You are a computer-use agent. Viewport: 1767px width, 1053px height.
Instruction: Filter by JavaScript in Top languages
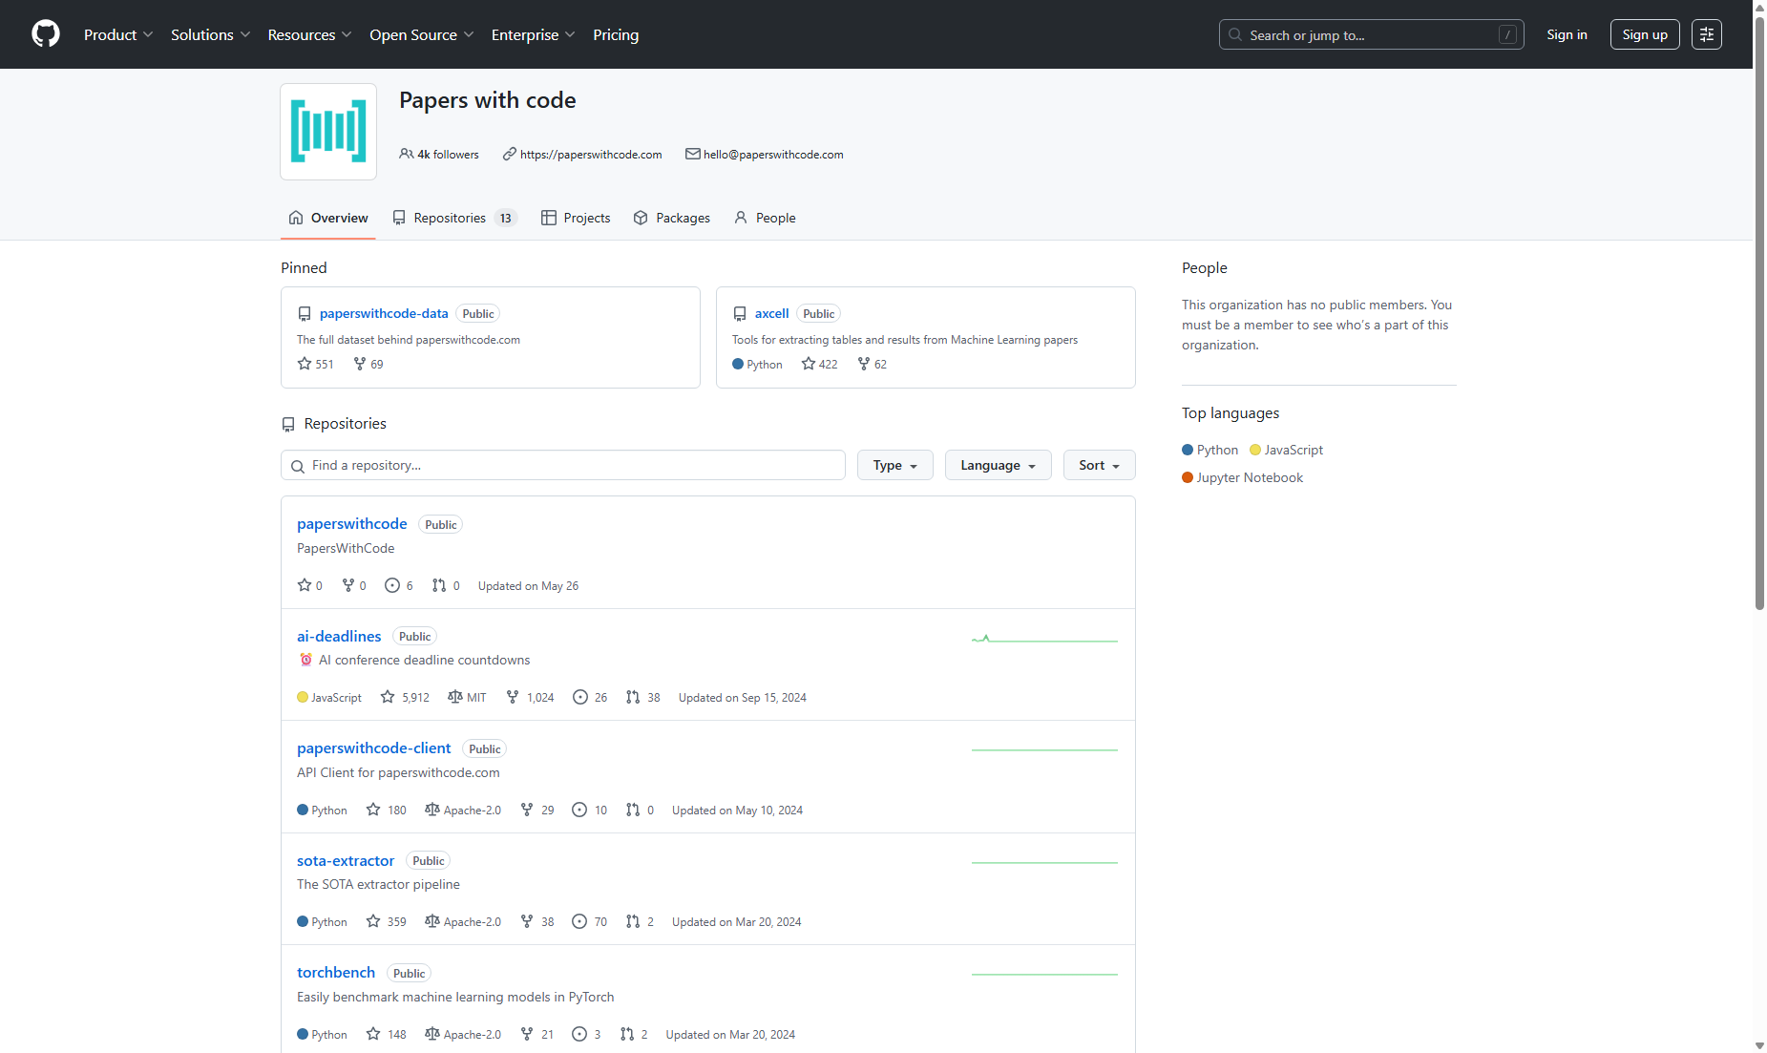(1286, 450)
